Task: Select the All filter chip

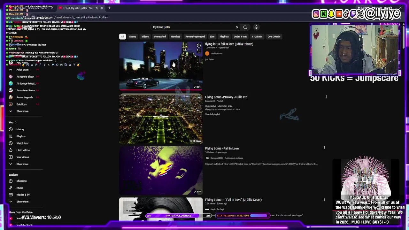Action: coord(122,37)
